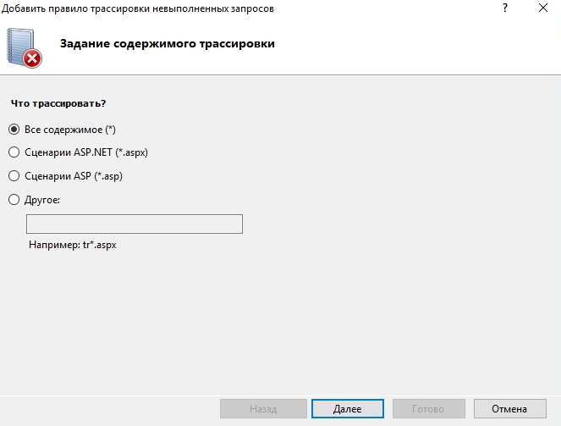561x426 pixels.
Task: Cancel the wizard with 'Отмена' button
Action: point(510,409)
